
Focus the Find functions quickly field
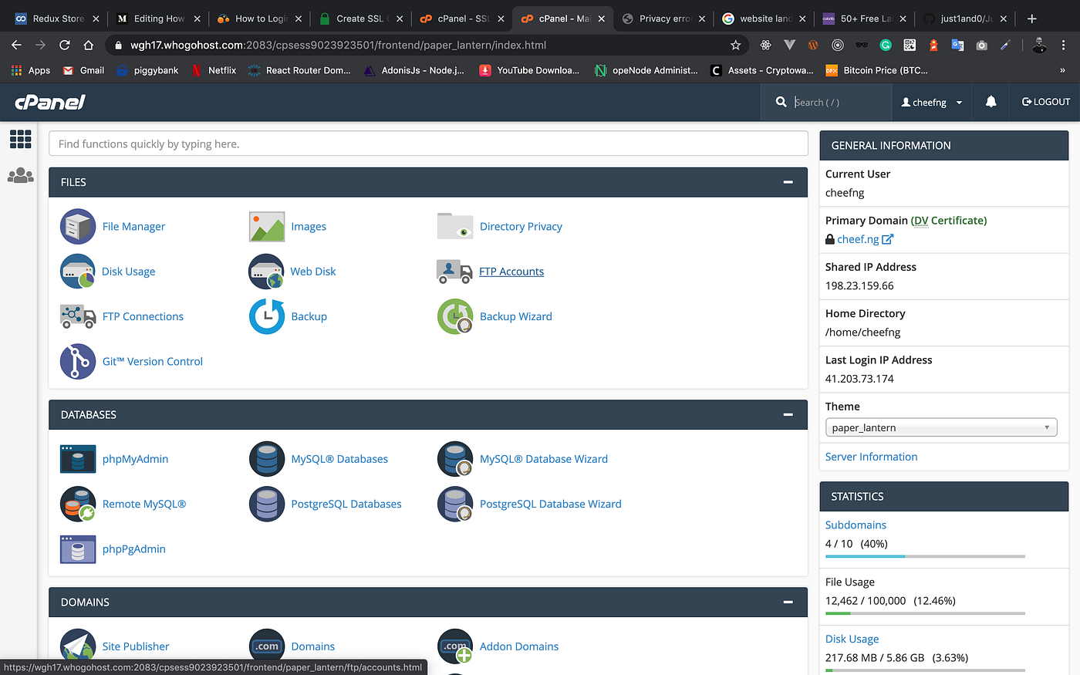(x=428, y=143)
